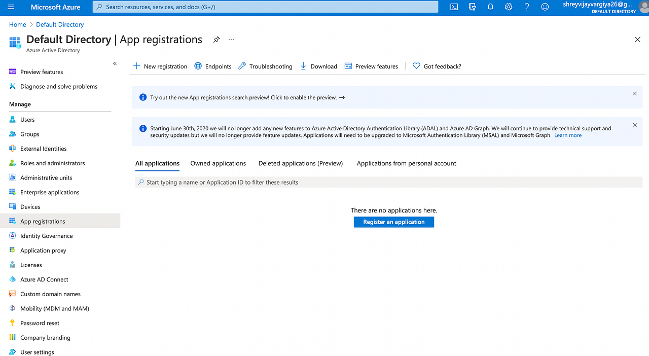Switch to the Owned applications tab
This screenshot has height=356, width=649.
(218, 163)
